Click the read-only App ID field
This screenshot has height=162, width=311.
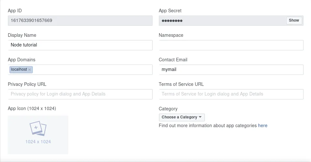coord(80,21)
